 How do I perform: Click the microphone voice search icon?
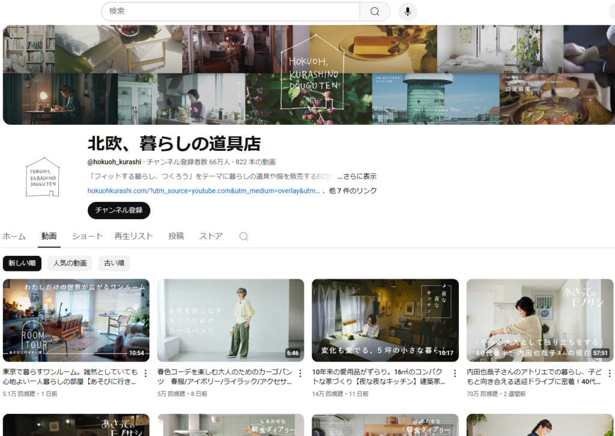click(x=407, y=11)
